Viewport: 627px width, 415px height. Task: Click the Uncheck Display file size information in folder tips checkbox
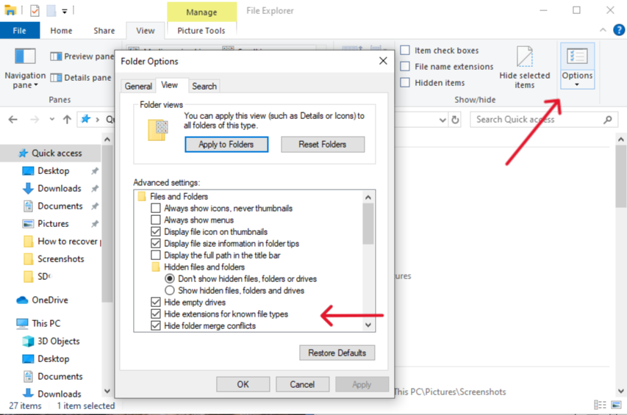[x=156, y=243]
